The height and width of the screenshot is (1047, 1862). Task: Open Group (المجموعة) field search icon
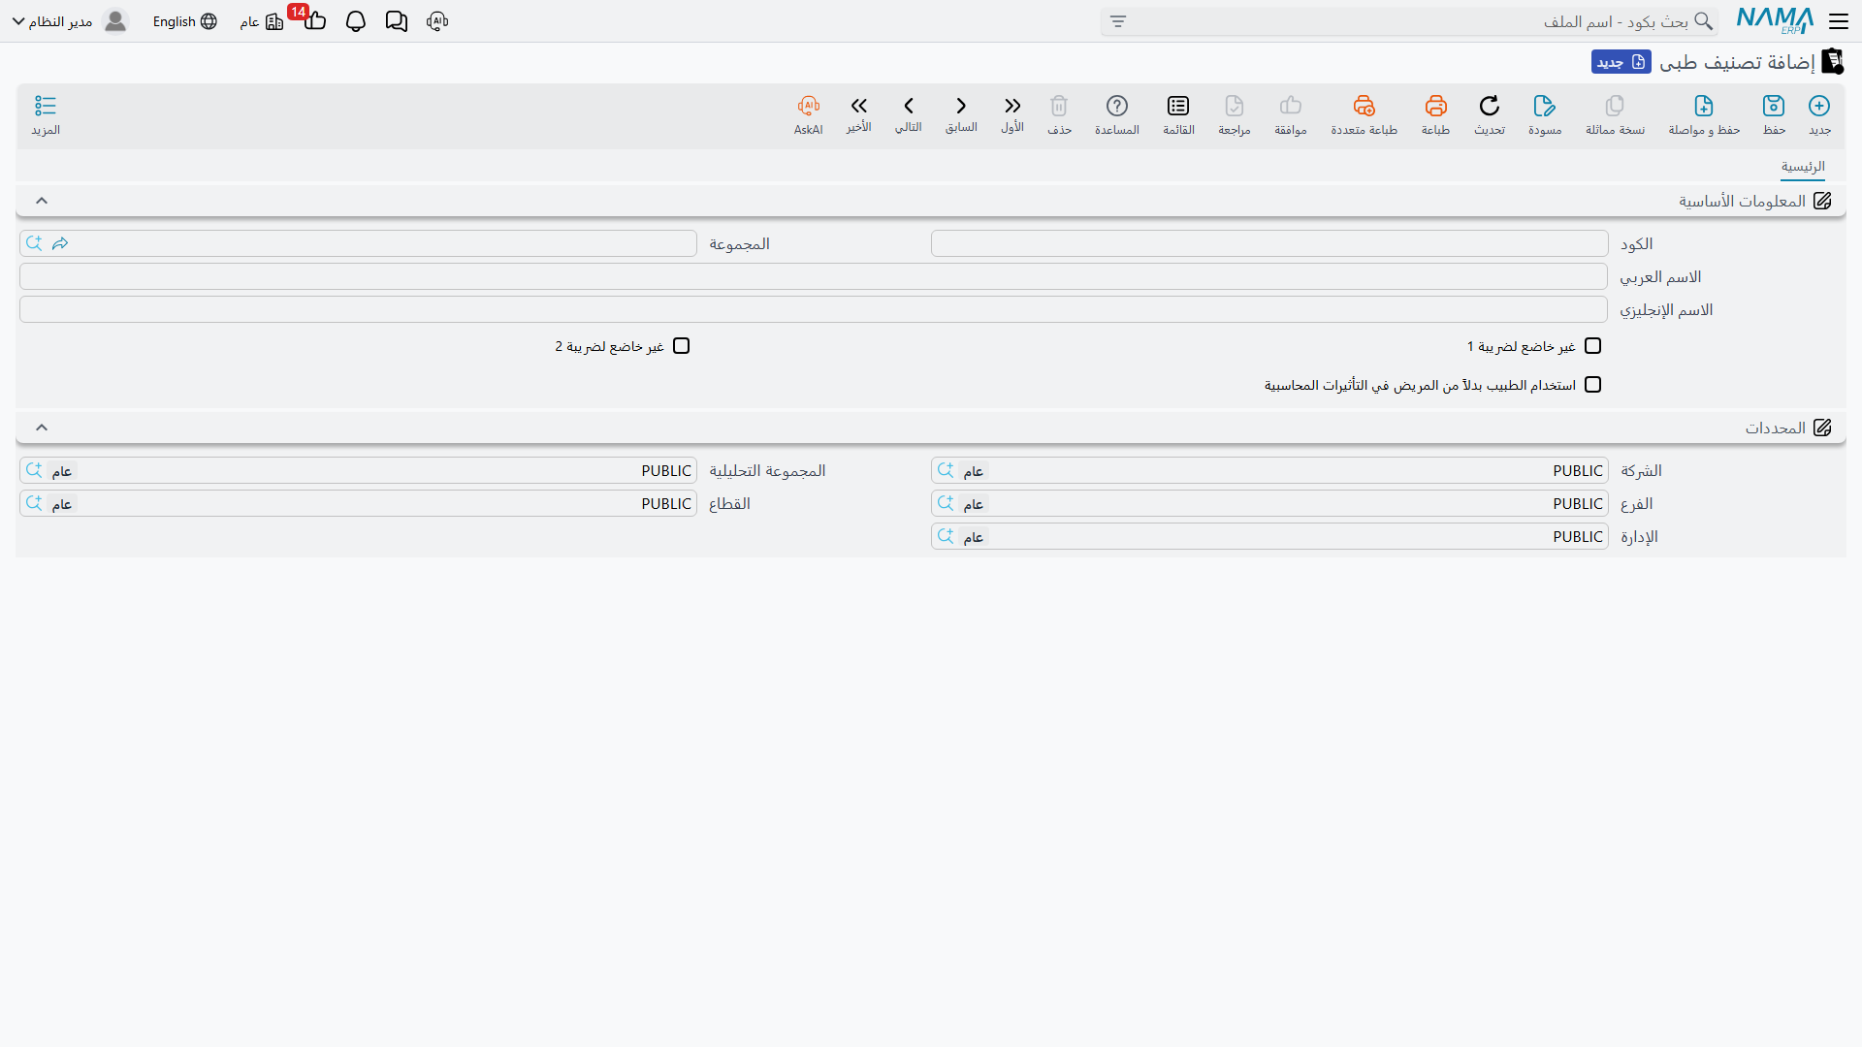click(x=34, y=243)
